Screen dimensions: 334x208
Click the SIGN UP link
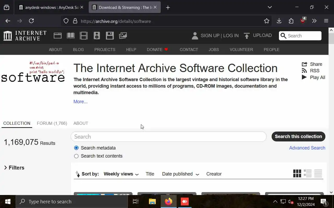click(210, 36)
